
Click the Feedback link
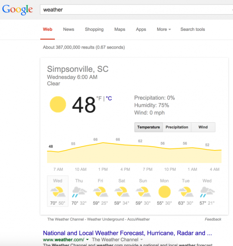tap(213, 219)
